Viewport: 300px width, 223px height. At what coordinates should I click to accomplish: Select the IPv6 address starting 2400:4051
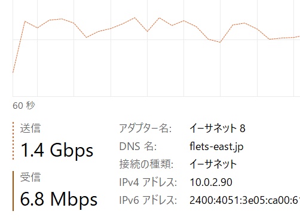[245, 200]
